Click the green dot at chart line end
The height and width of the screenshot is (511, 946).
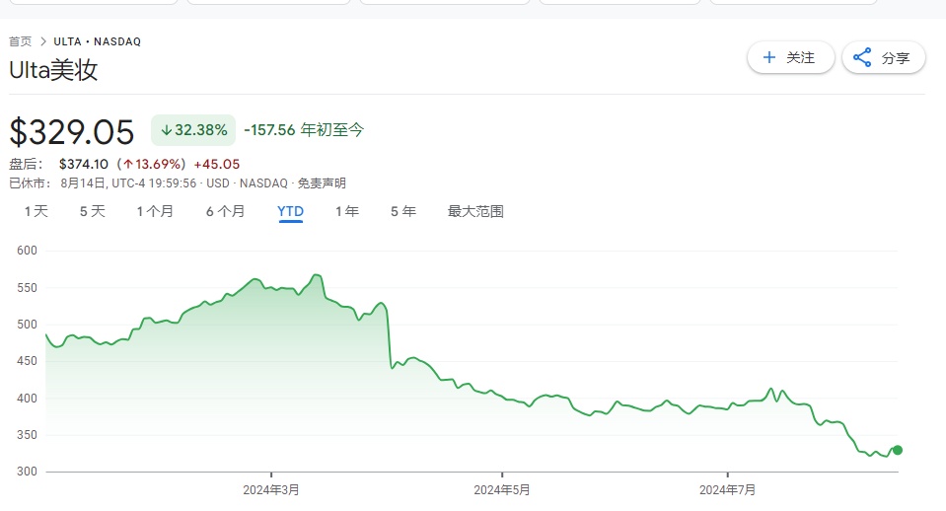click(897, 450)
